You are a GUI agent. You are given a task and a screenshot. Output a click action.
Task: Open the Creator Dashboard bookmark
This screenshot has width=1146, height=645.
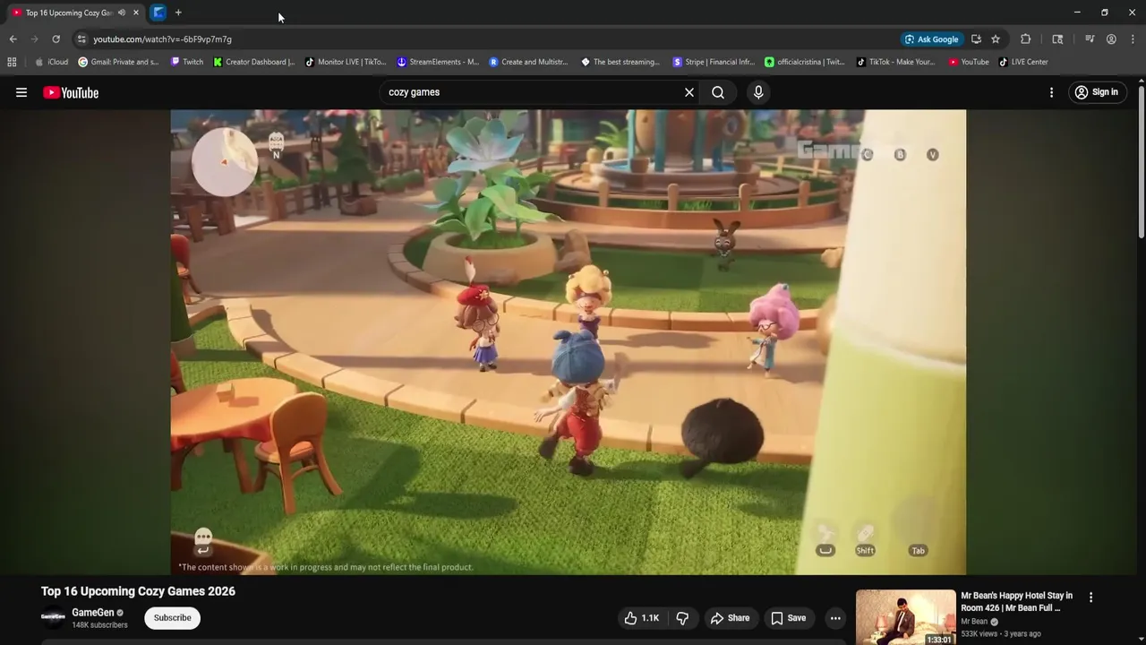tap(254, 62)
